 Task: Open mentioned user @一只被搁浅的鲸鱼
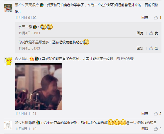coord(141,122)
